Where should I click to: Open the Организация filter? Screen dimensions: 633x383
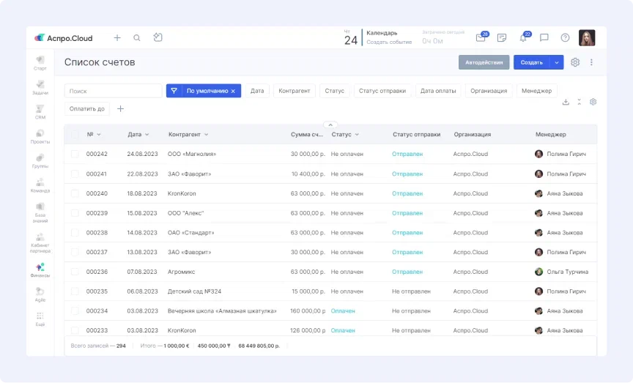[x=489, y=91]
